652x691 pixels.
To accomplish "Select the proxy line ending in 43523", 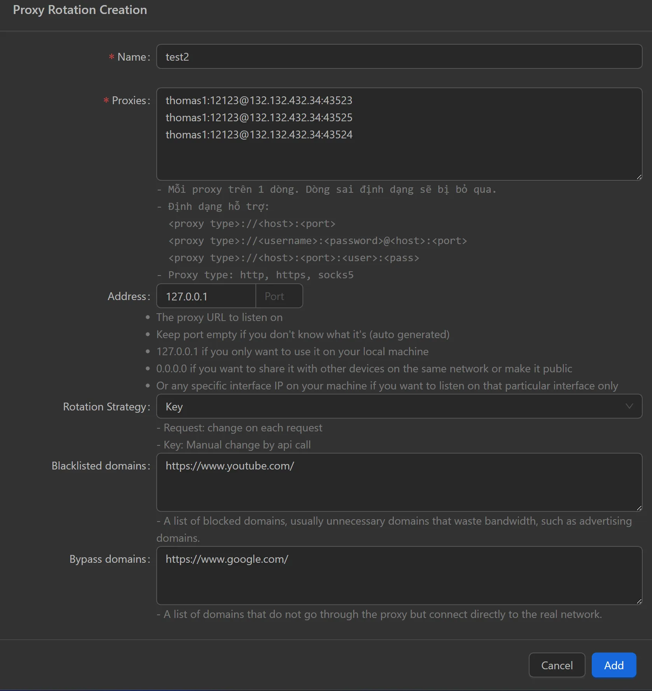I will 259,101.
